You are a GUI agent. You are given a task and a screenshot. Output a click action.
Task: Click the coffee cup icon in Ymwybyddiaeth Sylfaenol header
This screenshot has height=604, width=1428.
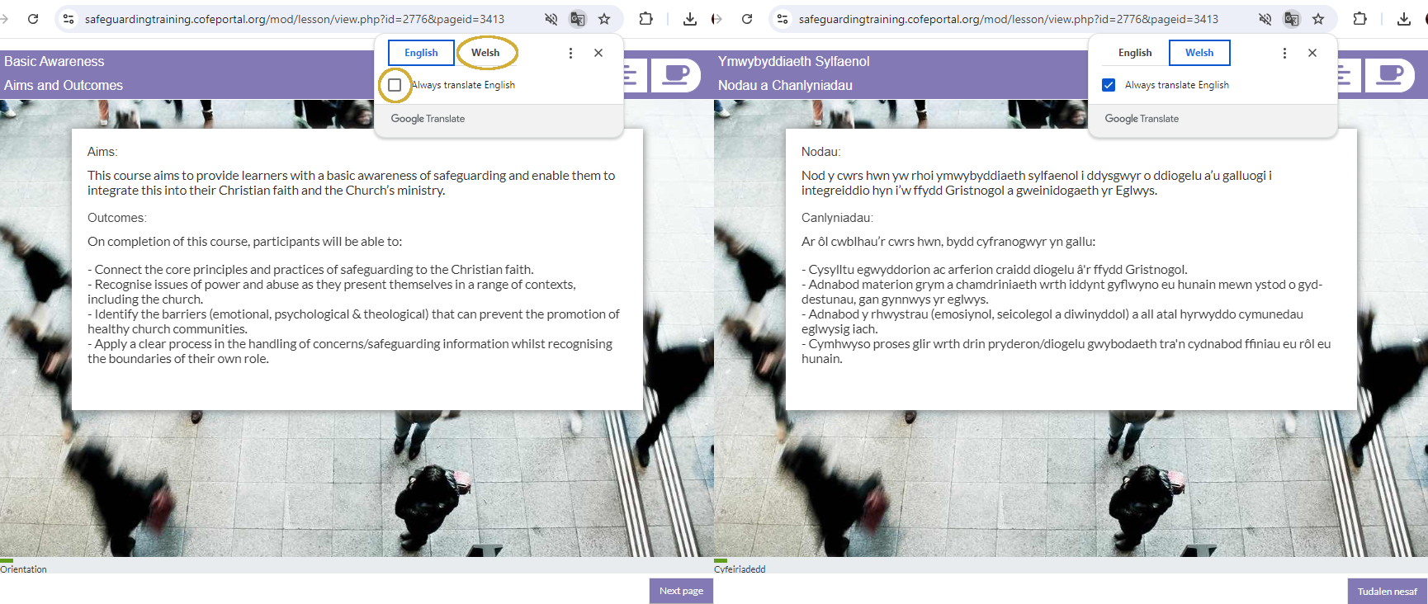(x=1390, y=75)
